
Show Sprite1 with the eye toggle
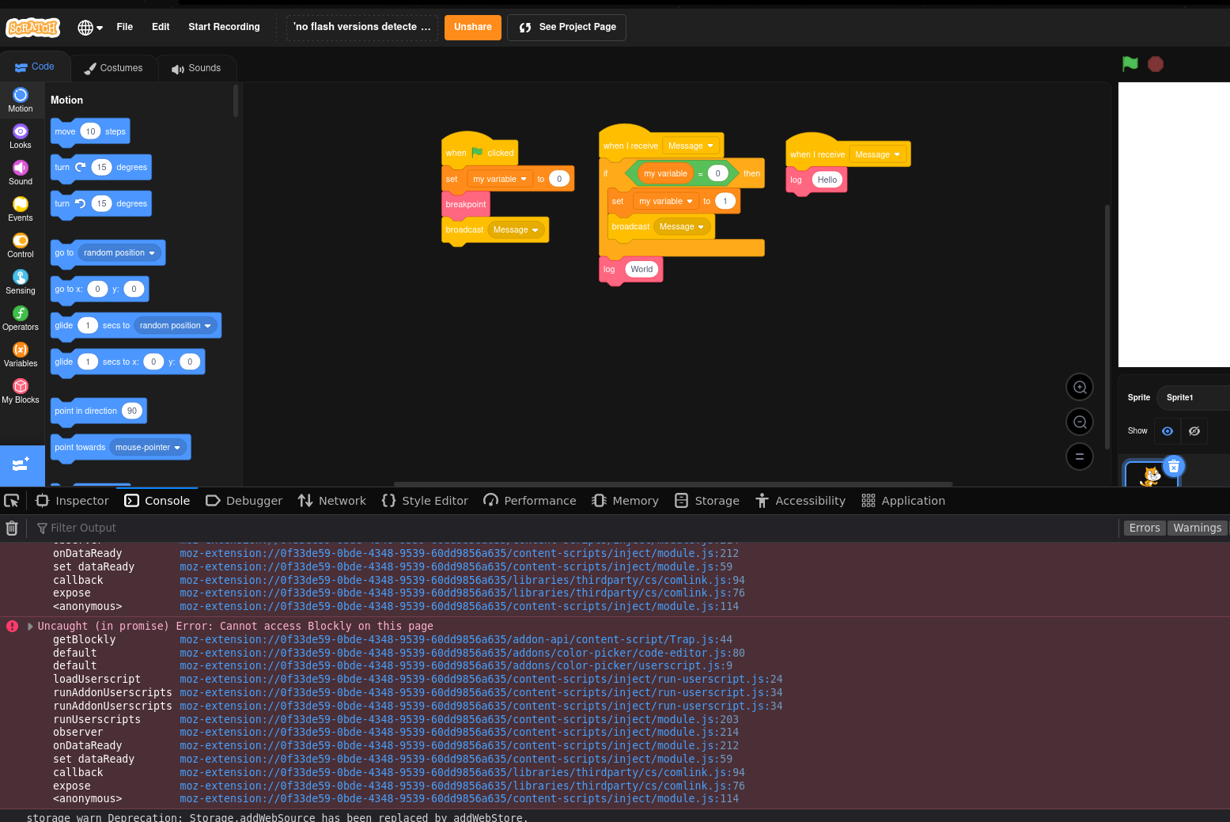[1168, 431]
